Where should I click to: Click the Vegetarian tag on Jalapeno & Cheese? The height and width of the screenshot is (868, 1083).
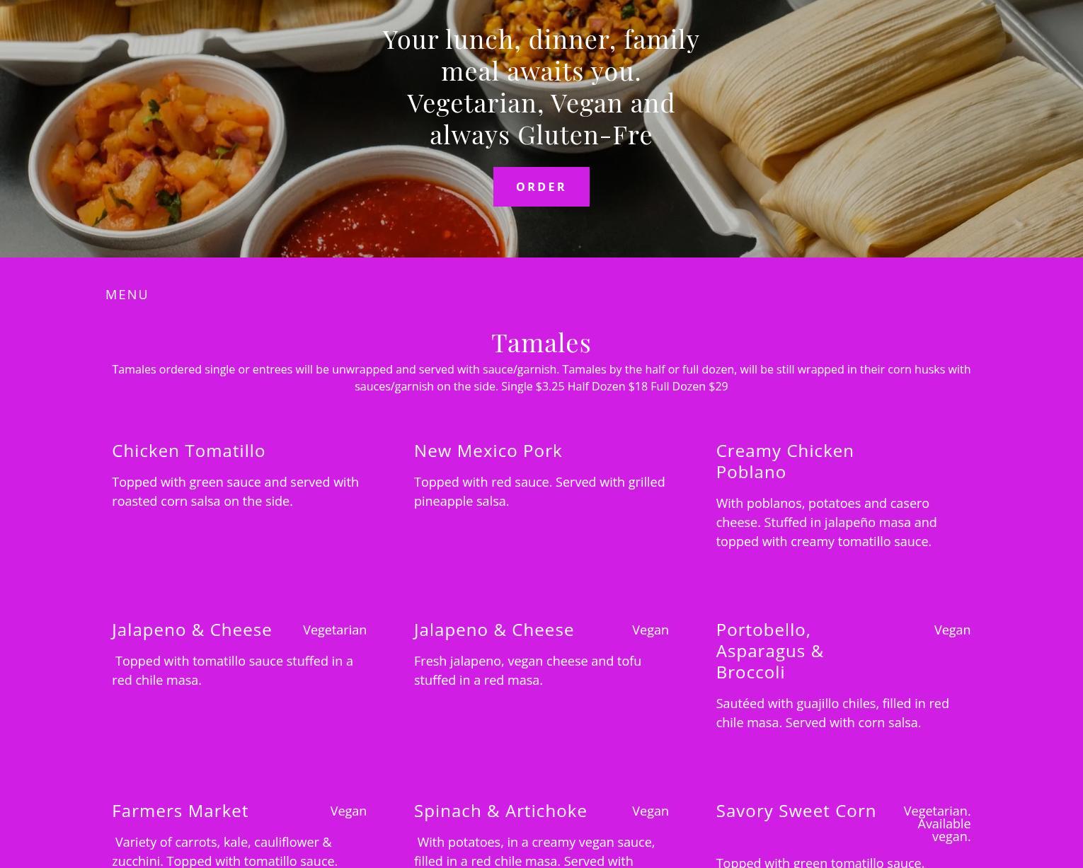point(335,630)
